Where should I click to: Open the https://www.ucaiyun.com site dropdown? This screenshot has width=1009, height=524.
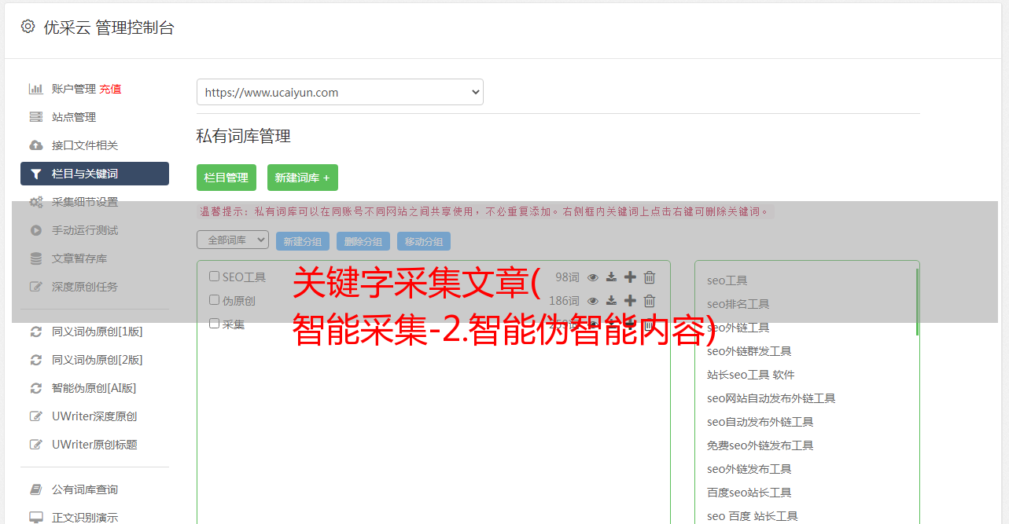(x=340, y=92)
